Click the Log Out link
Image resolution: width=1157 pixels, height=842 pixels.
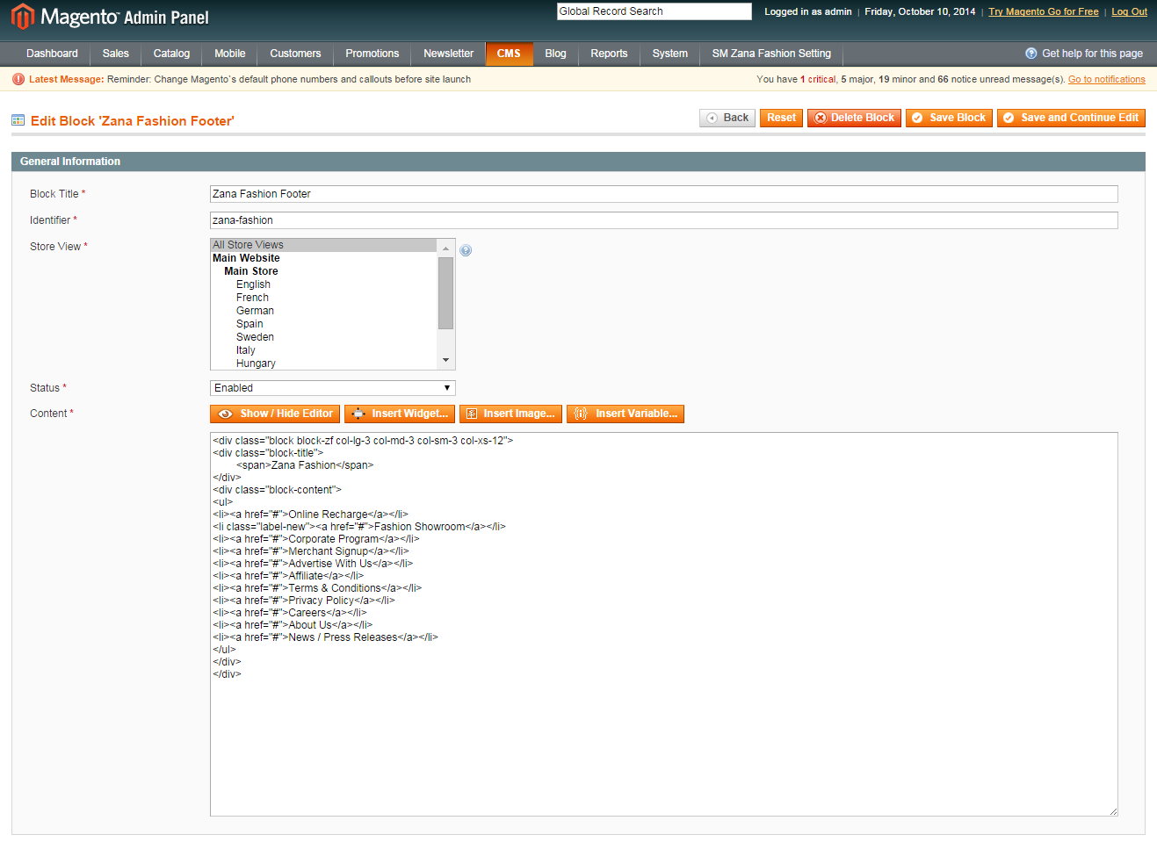[x=1129, y=11]
